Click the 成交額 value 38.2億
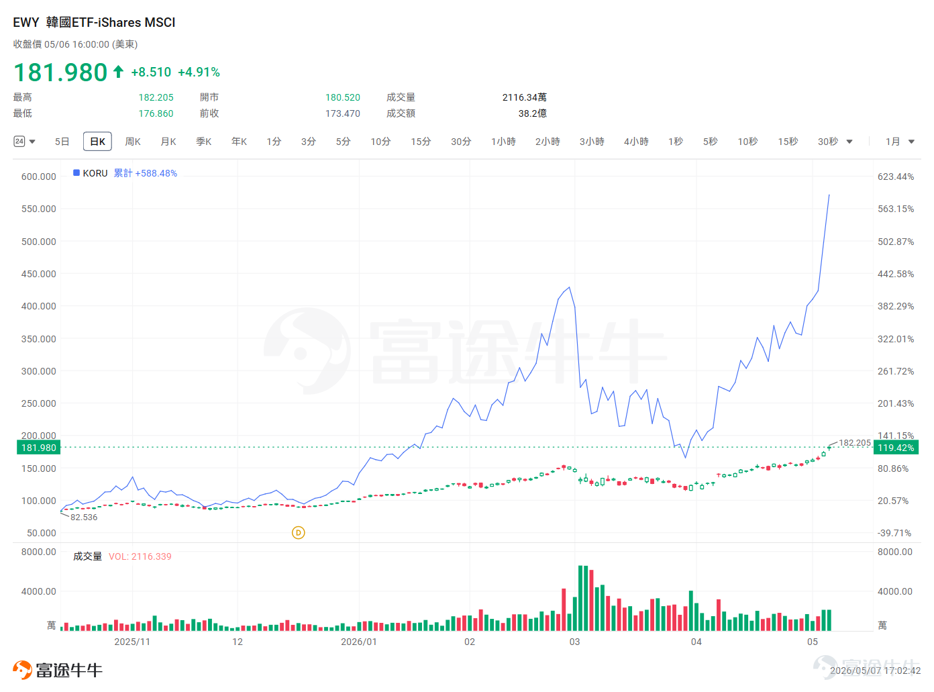Viewport: 934px width, 692px height. click(533, 113)
